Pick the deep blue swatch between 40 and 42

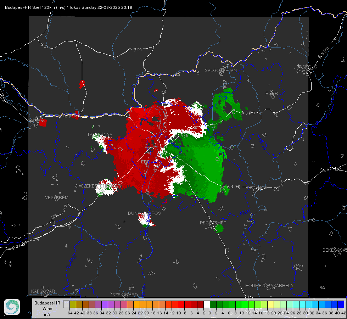[x=341, y=304]
